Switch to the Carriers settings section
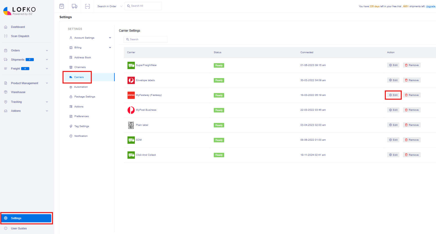436x234 pixels. coord(79,77)
